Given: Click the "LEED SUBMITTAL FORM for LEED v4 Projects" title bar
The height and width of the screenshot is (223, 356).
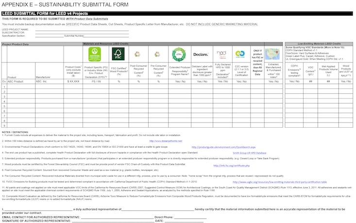Looking at the screenshot, I should click(177, 14).
